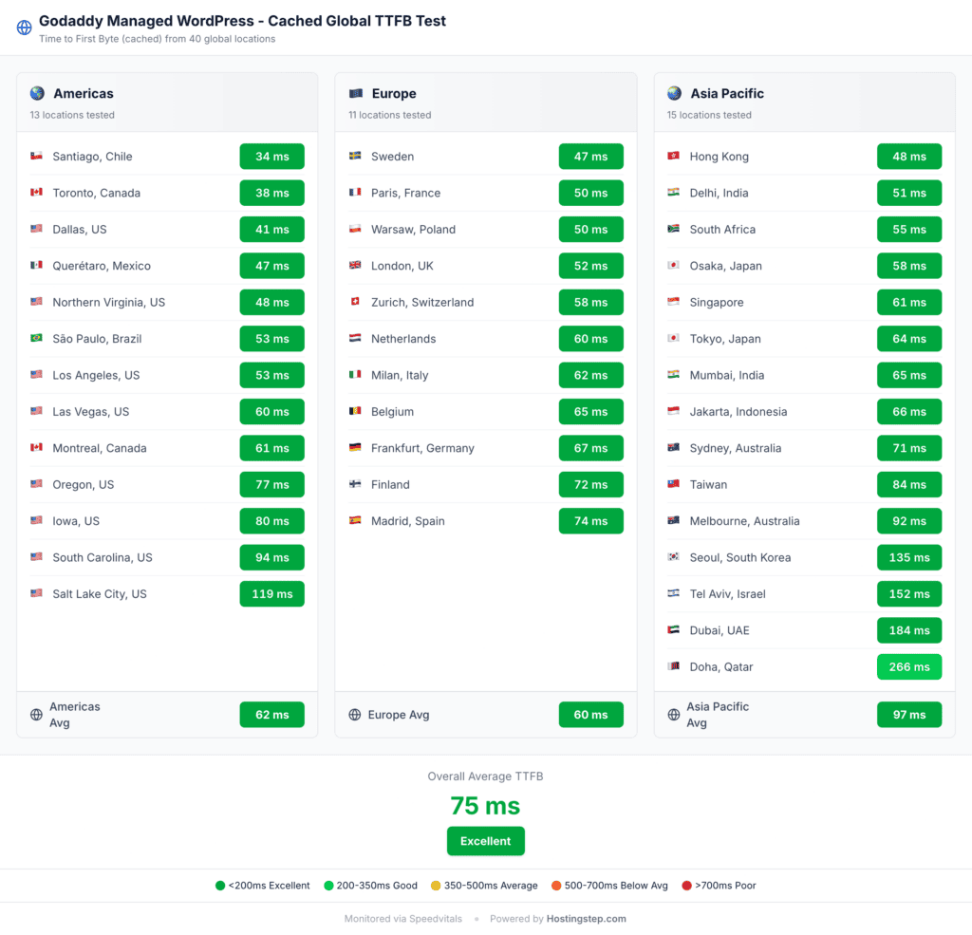Click the globe icon beside Europe Avg

(355, 714)
